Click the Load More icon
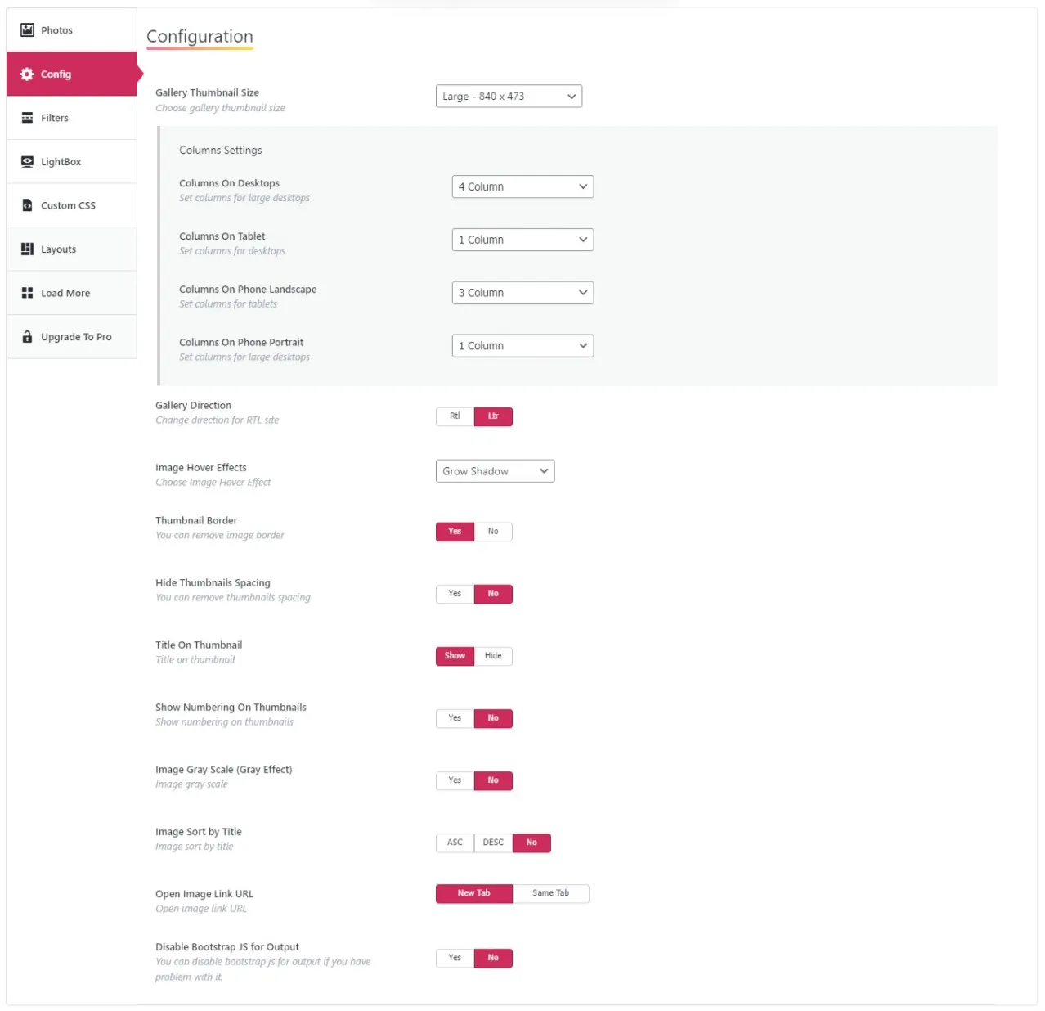The image size is (1045, 1011). point(27,293)
